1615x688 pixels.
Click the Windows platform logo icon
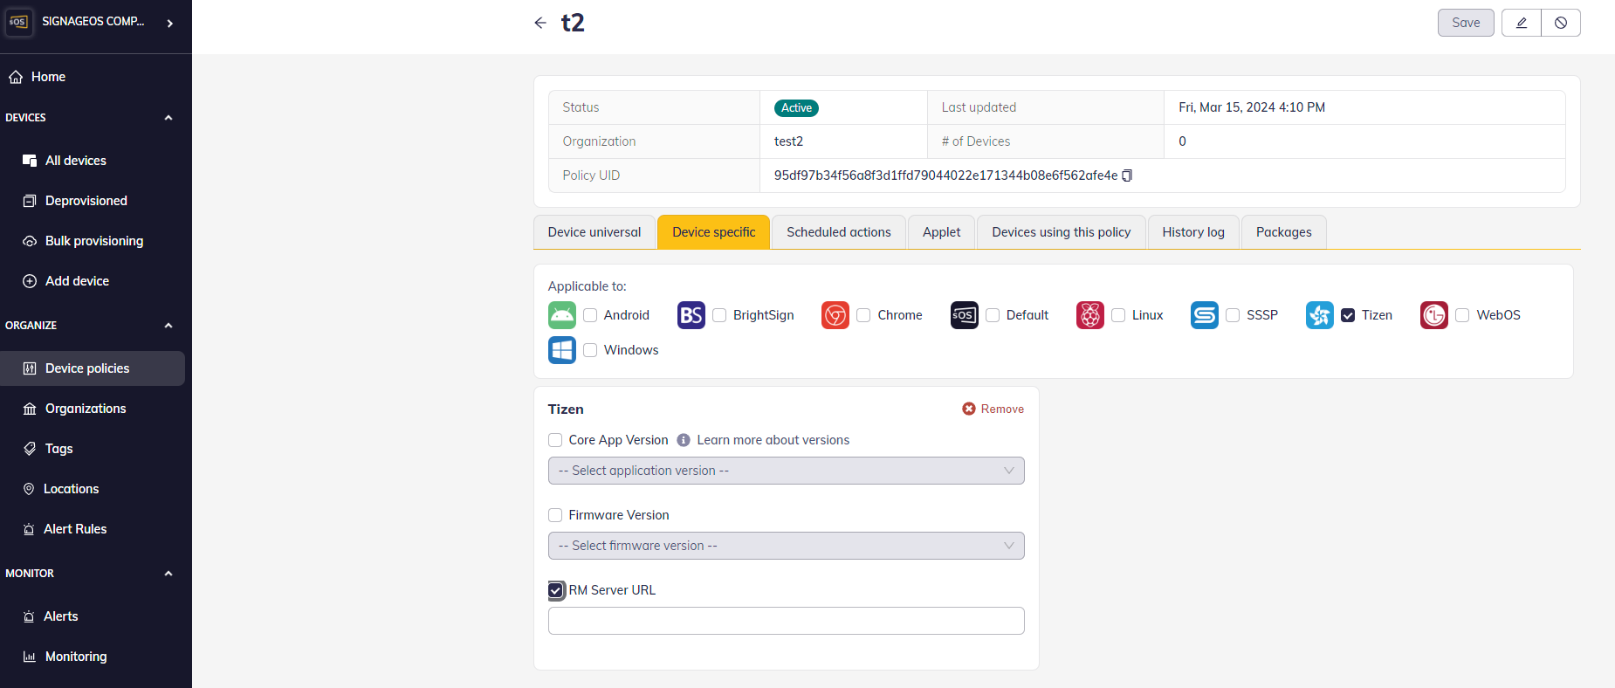point(562,350)
